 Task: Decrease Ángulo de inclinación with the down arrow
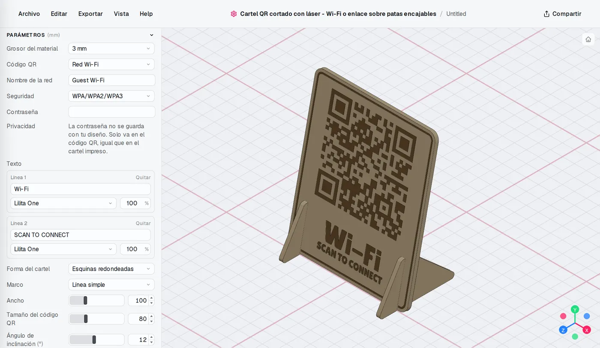[152, 342]
